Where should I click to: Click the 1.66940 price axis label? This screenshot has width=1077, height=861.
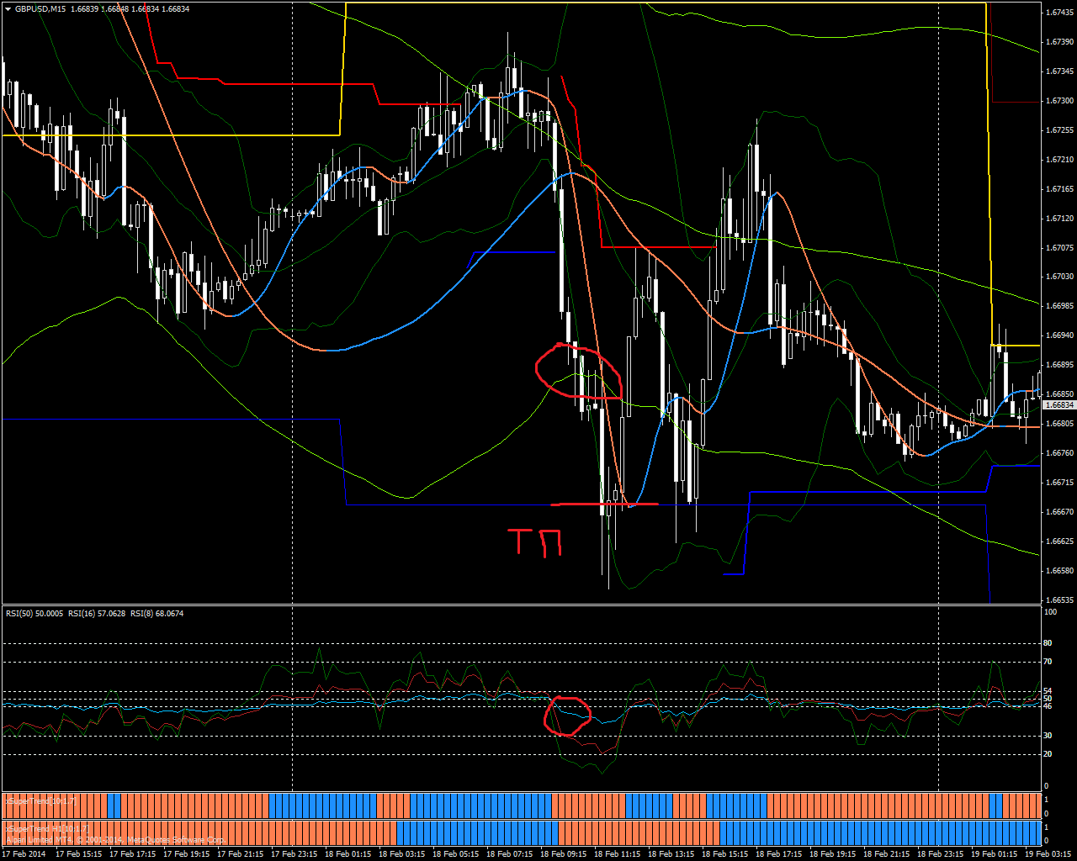click(1058, 335)
